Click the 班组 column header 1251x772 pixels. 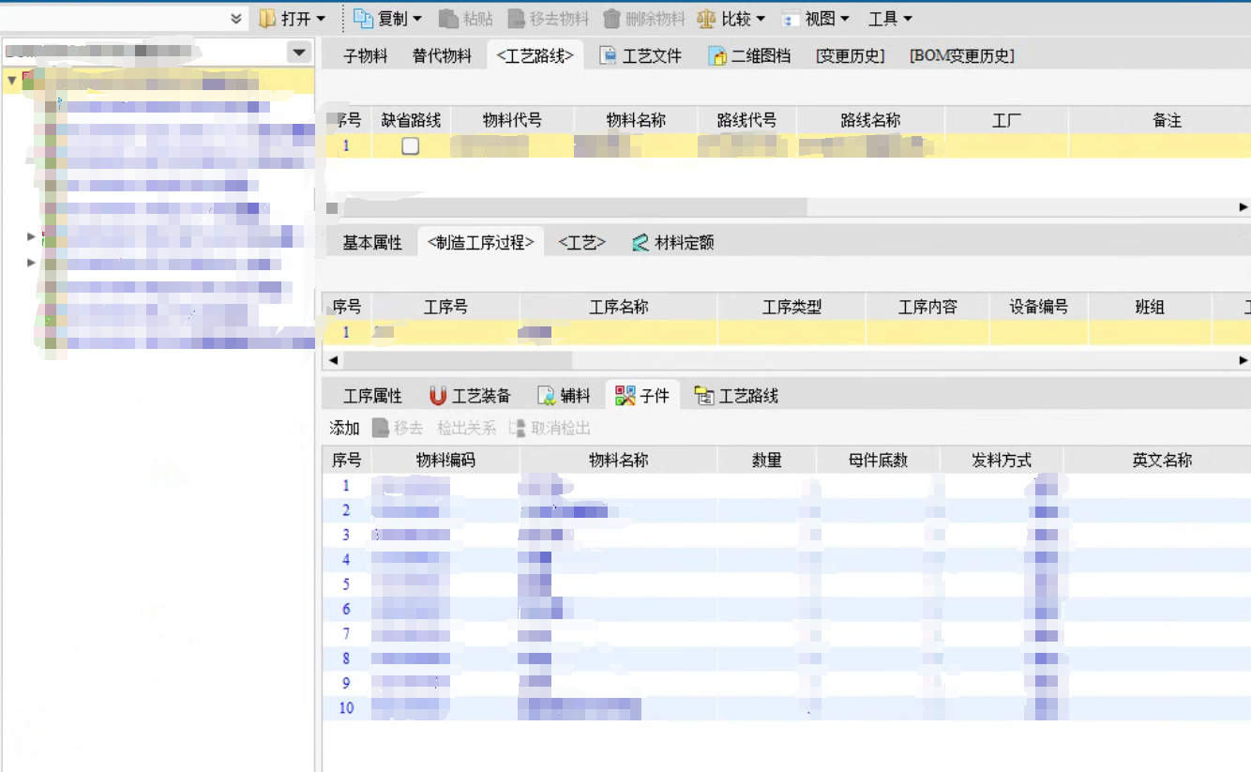1150,307
